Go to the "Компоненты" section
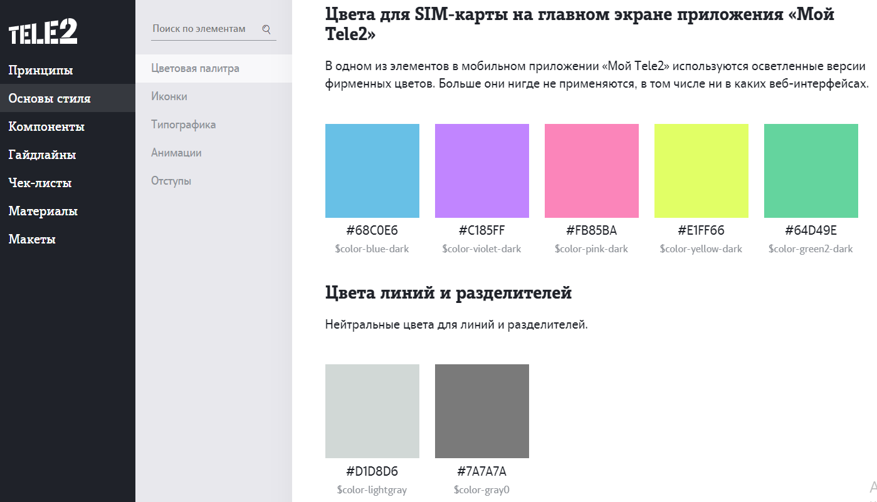Image resolution: width=877 pixels, height=502 pixels. tap(46, 126)
